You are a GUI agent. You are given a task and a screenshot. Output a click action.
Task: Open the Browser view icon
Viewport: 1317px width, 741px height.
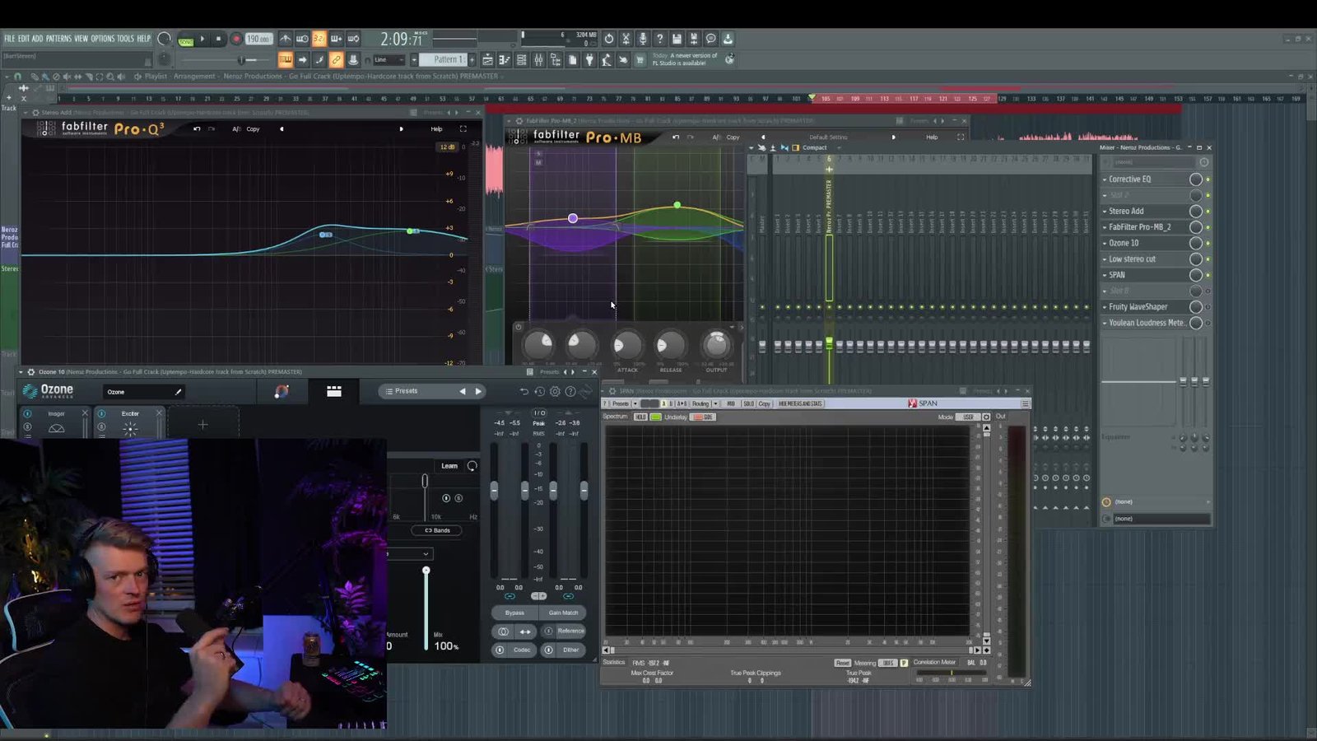[555, 59]
